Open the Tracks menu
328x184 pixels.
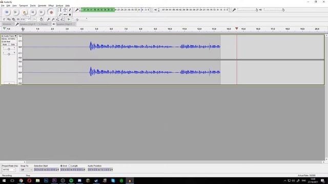pyautogui.click(x=33, y=6)
